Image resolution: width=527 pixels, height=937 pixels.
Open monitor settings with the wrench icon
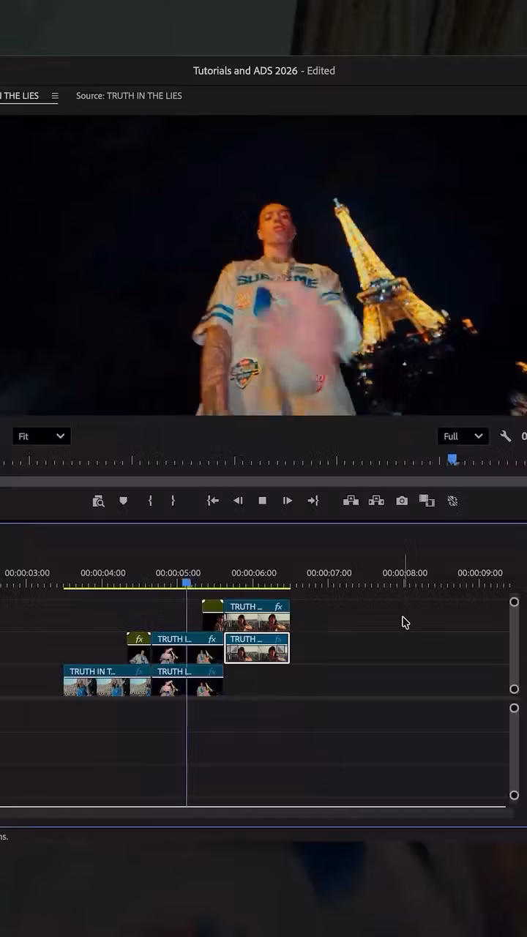coord(505,436)
